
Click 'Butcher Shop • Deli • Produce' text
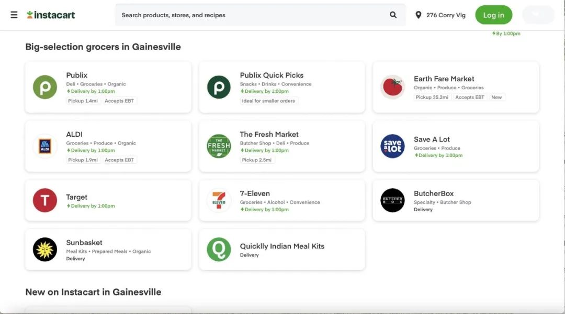(275, 143)
